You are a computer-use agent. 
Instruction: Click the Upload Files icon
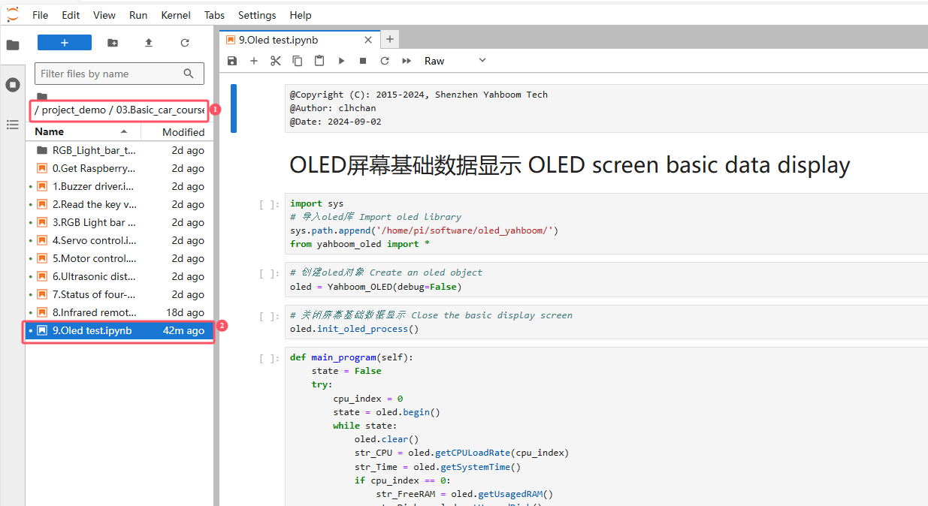149,43
